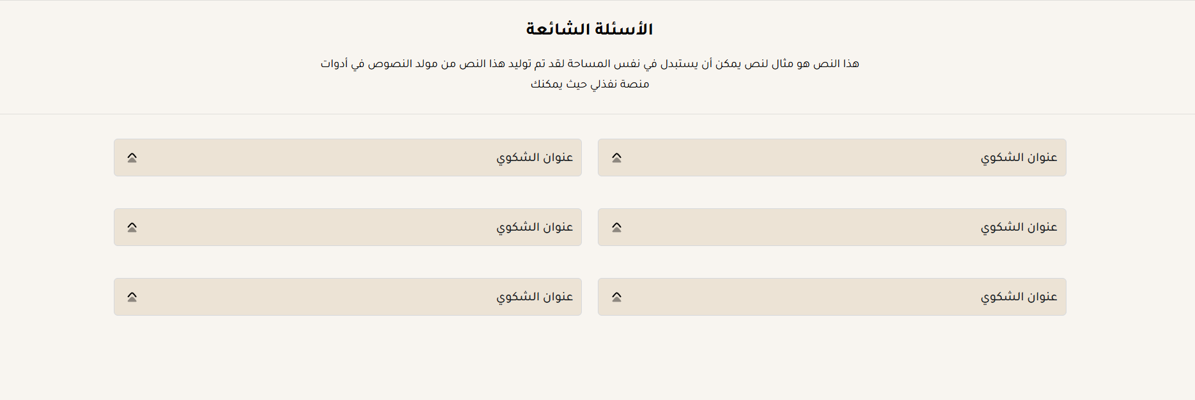Click the chevron icon in the top-left accordion
Screen dimensions: 1195x400
coord(132,158)
